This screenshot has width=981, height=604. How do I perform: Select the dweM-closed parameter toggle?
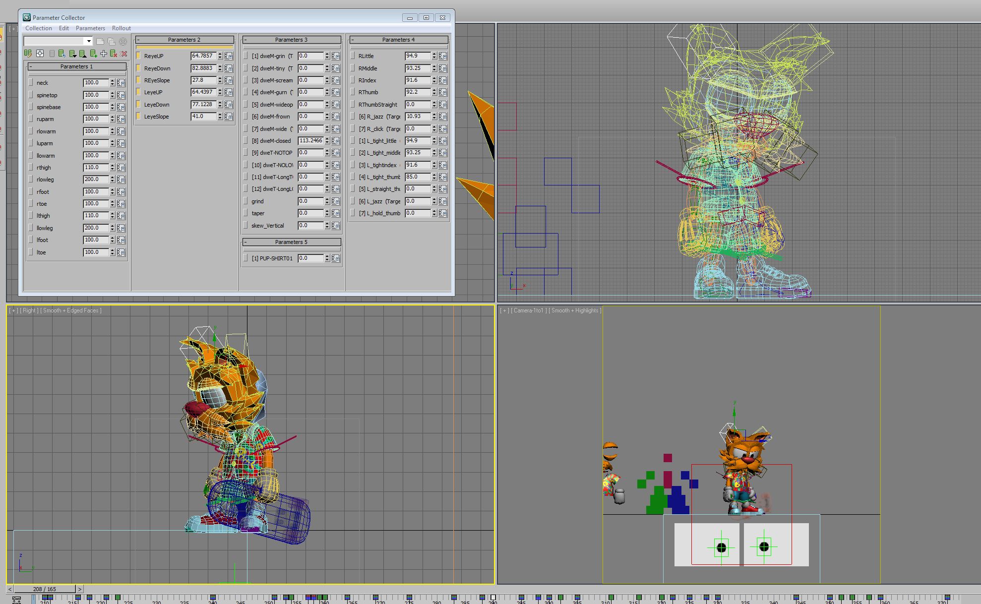coord(245,141)
